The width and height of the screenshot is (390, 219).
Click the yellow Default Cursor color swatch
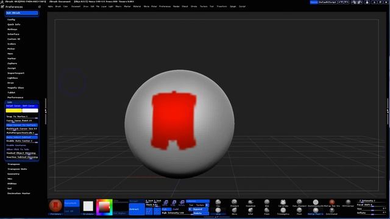point(14,111)
